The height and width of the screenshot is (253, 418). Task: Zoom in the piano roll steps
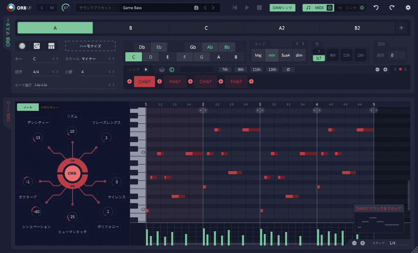pos(363,243)
